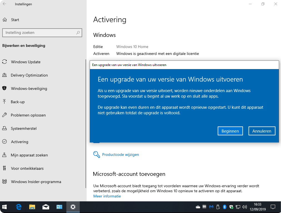281x213 pixels.
Task: Open Voor ontwikkelaars settings
Action: pos(27,168)
